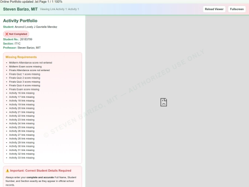Select 'Activity 19 link missing' item
Screen dimensions: 249x187
pyautogui.click(x=22, y=105)
